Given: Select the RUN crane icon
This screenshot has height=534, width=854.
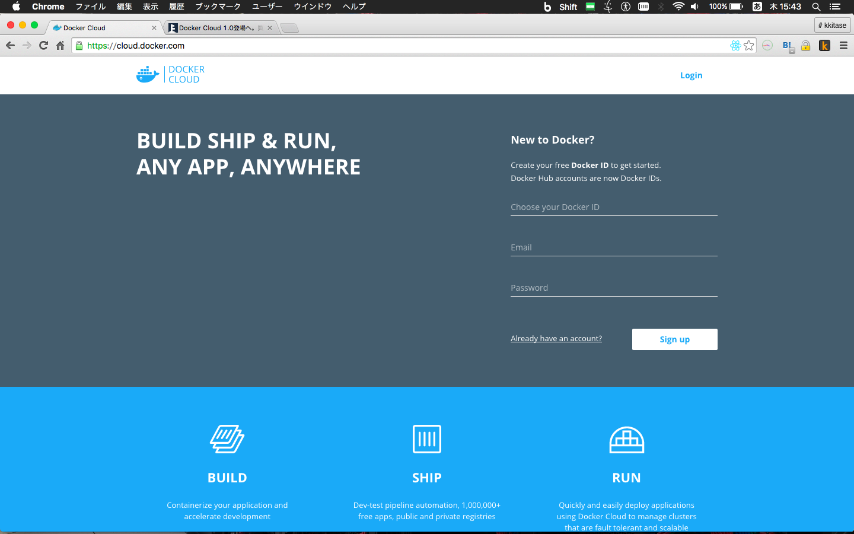Looking at the screenshot, I should [626, 440].
